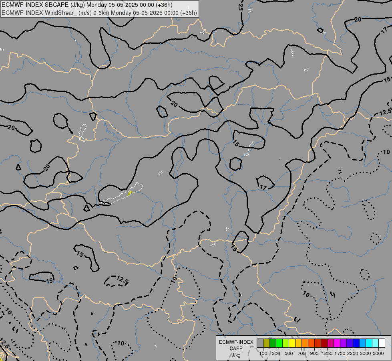Choose the orange swatch just after 700
Viewport: 392px width, 361px height.
tap(305, 343)
